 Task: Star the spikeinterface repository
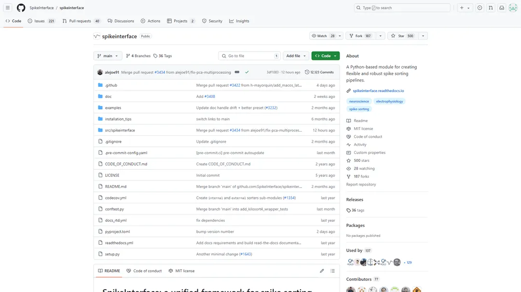click(x=403, y=36)
